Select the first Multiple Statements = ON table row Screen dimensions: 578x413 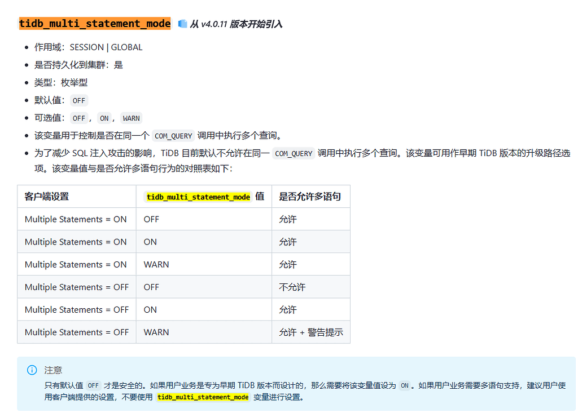pyautogui.click(x=77, y=219)
